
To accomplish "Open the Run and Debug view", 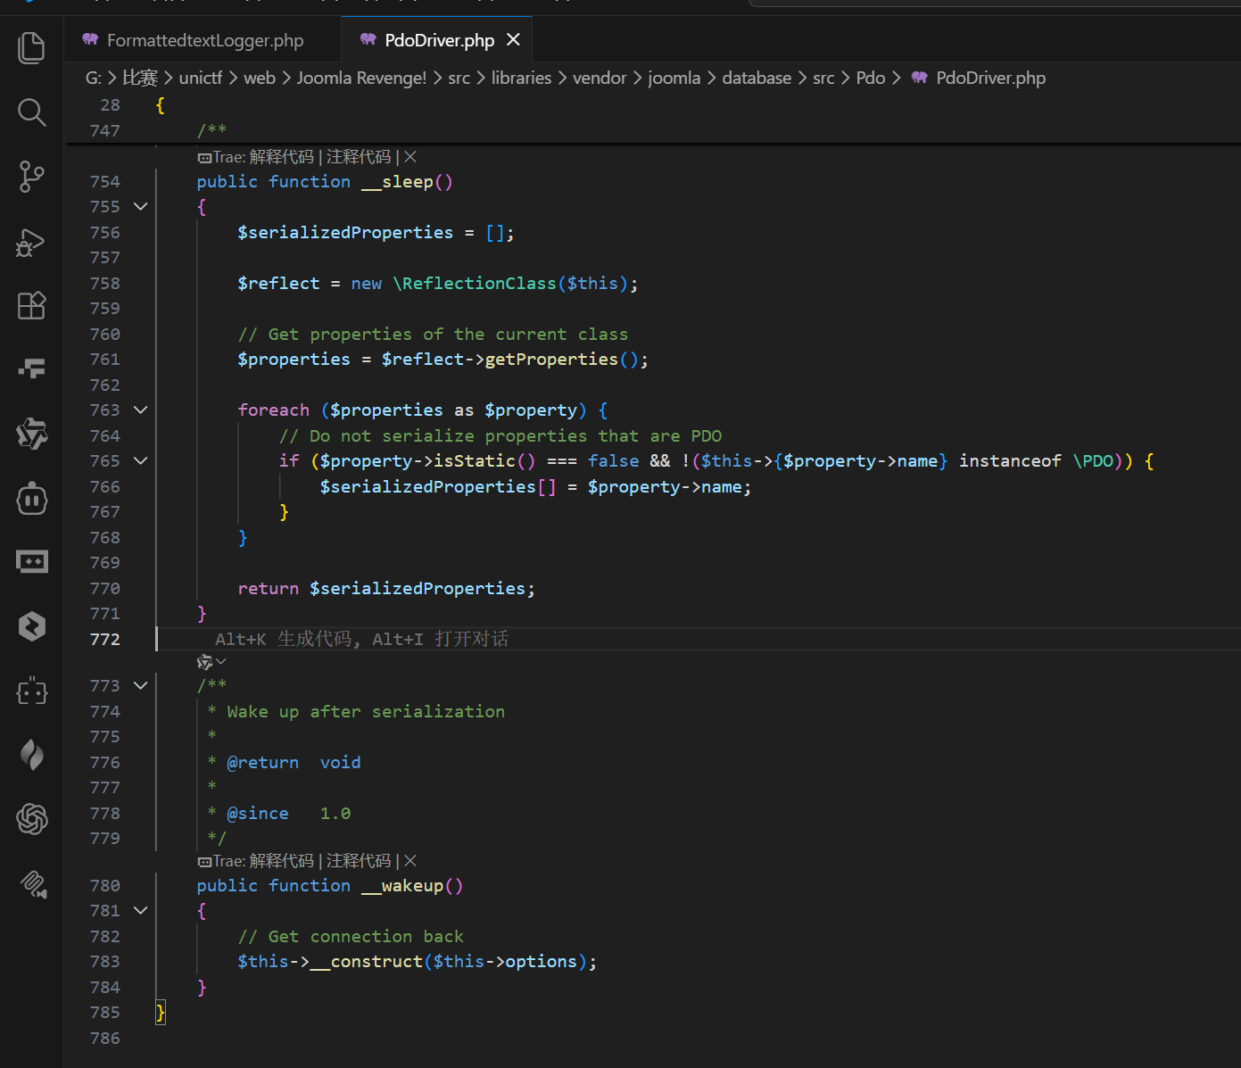I will 31,242.
